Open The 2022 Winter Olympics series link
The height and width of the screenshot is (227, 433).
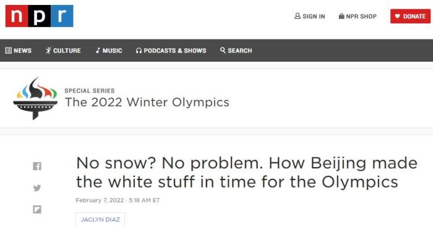pyautogui.click(x=147, y=102)
